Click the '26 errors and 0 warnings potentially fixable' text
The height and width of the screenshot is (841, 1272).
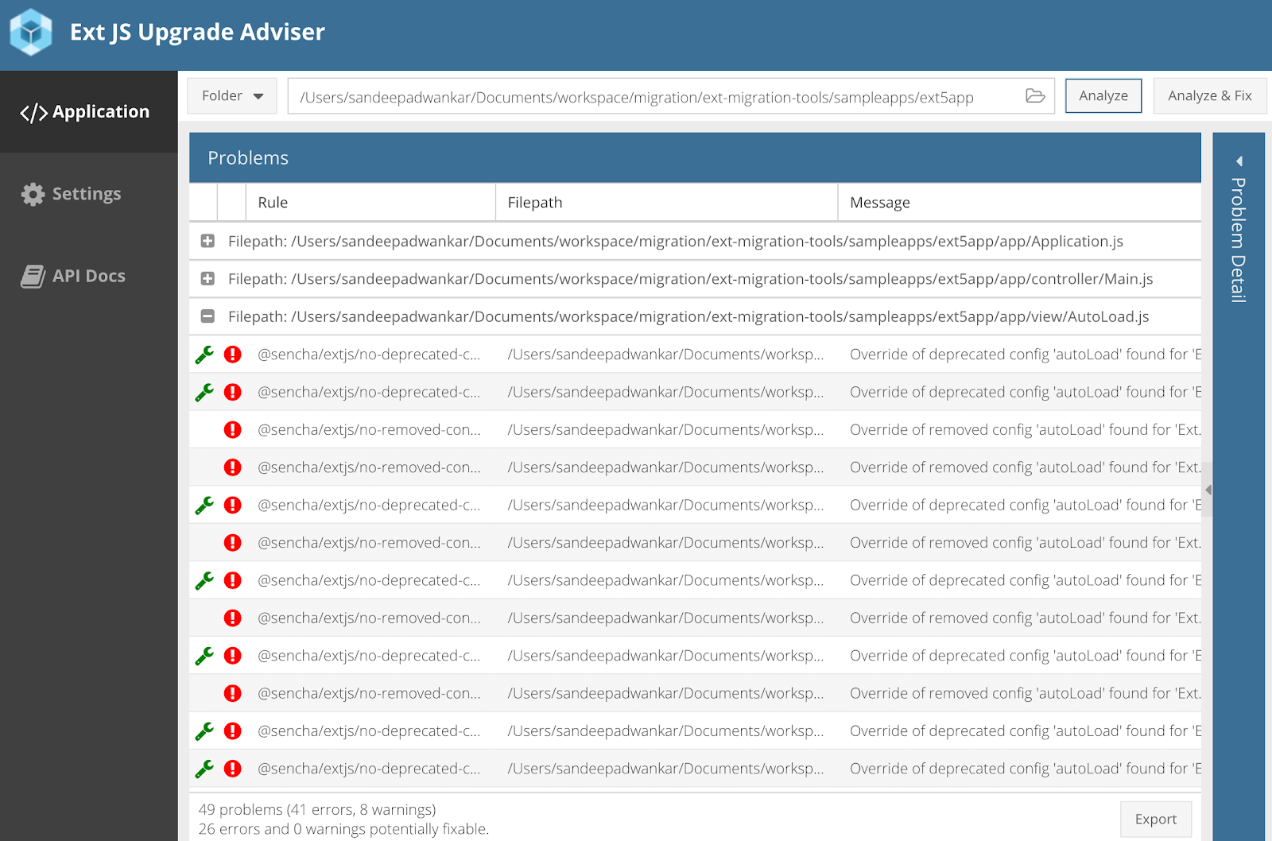pyautogui.click(x=343, y=829)
